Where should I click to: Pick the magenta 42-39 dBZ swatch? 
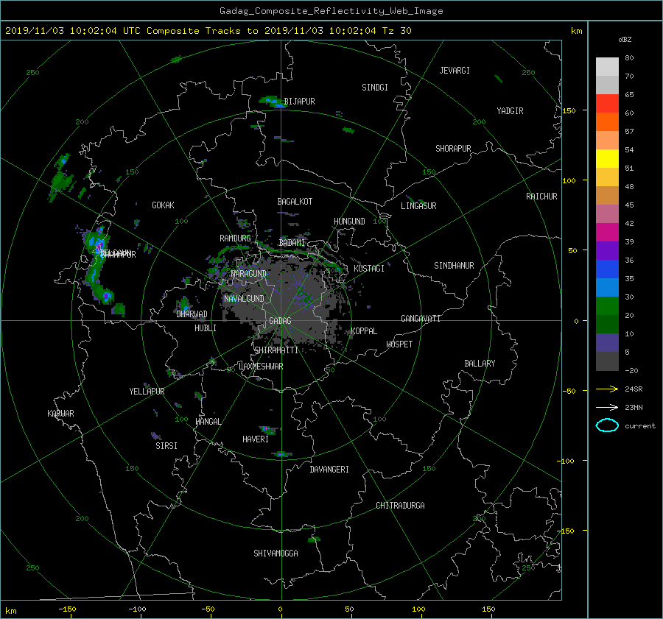pyautogui.click(x=607, y=232)
